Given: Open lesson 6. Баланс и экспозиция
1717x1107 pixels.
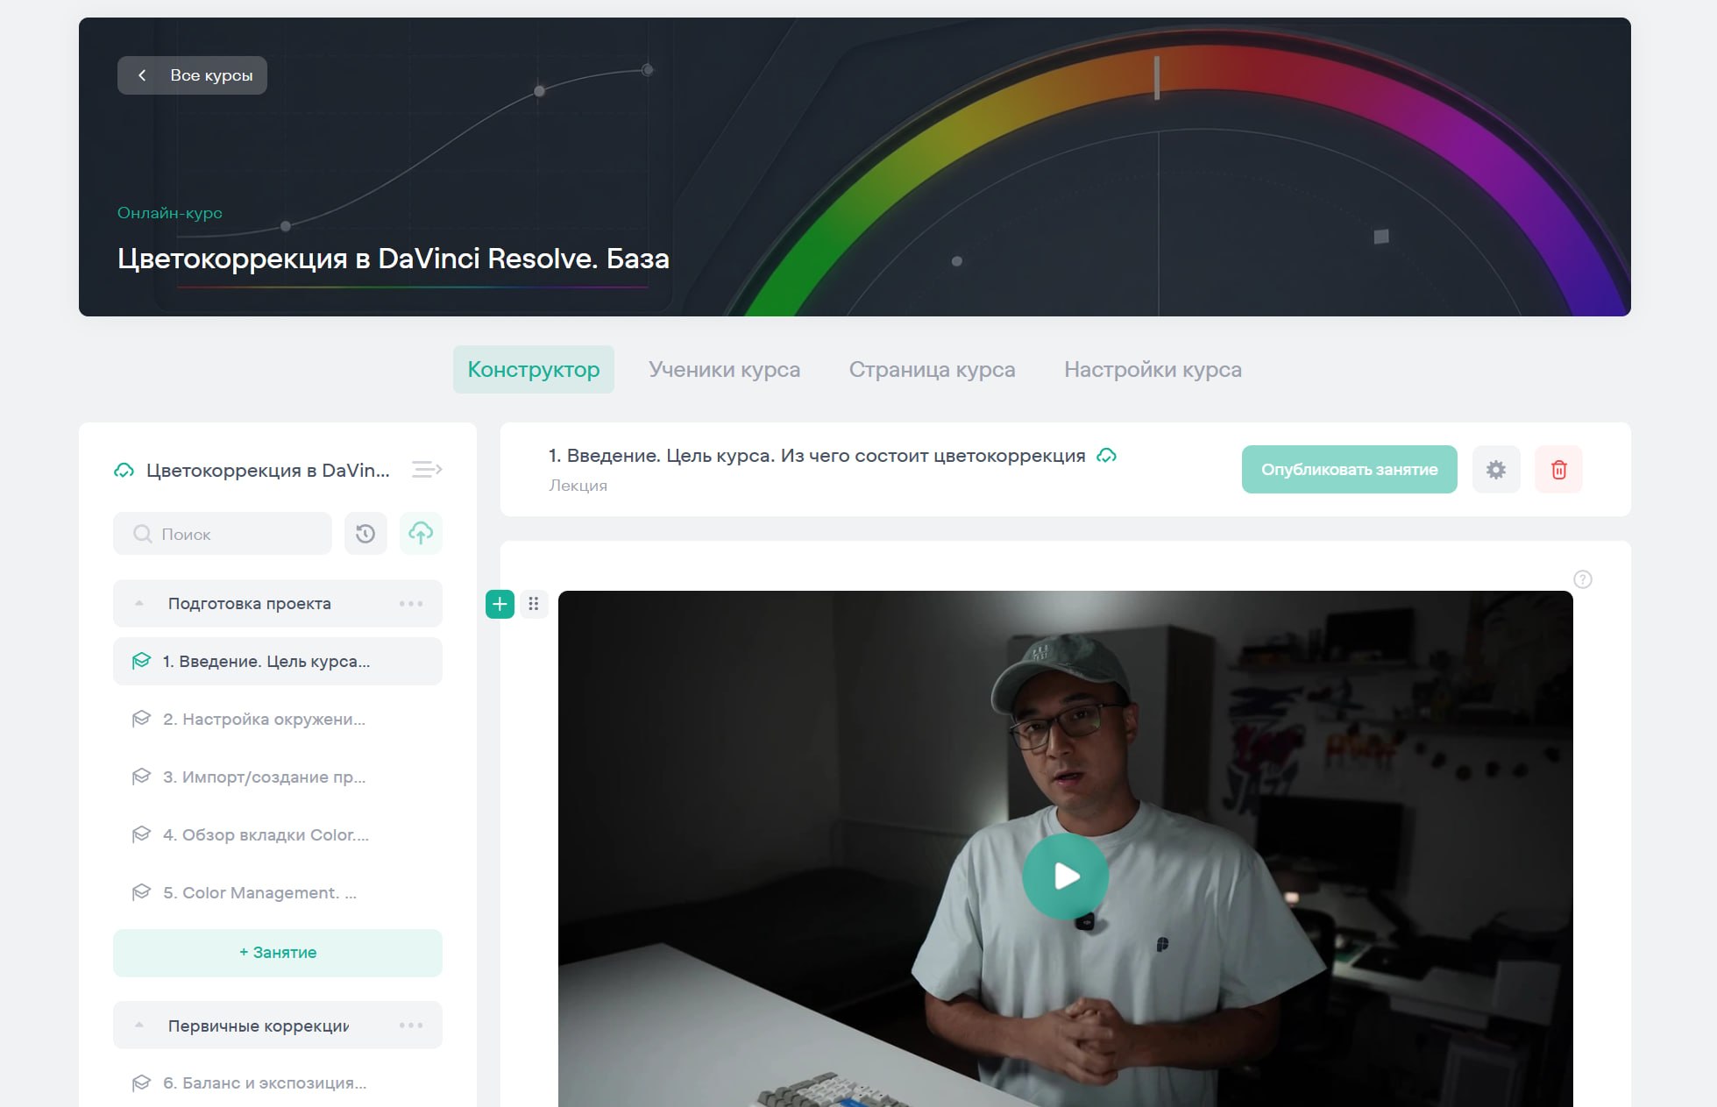Looking at the screenshot, I should [278, 1082].
